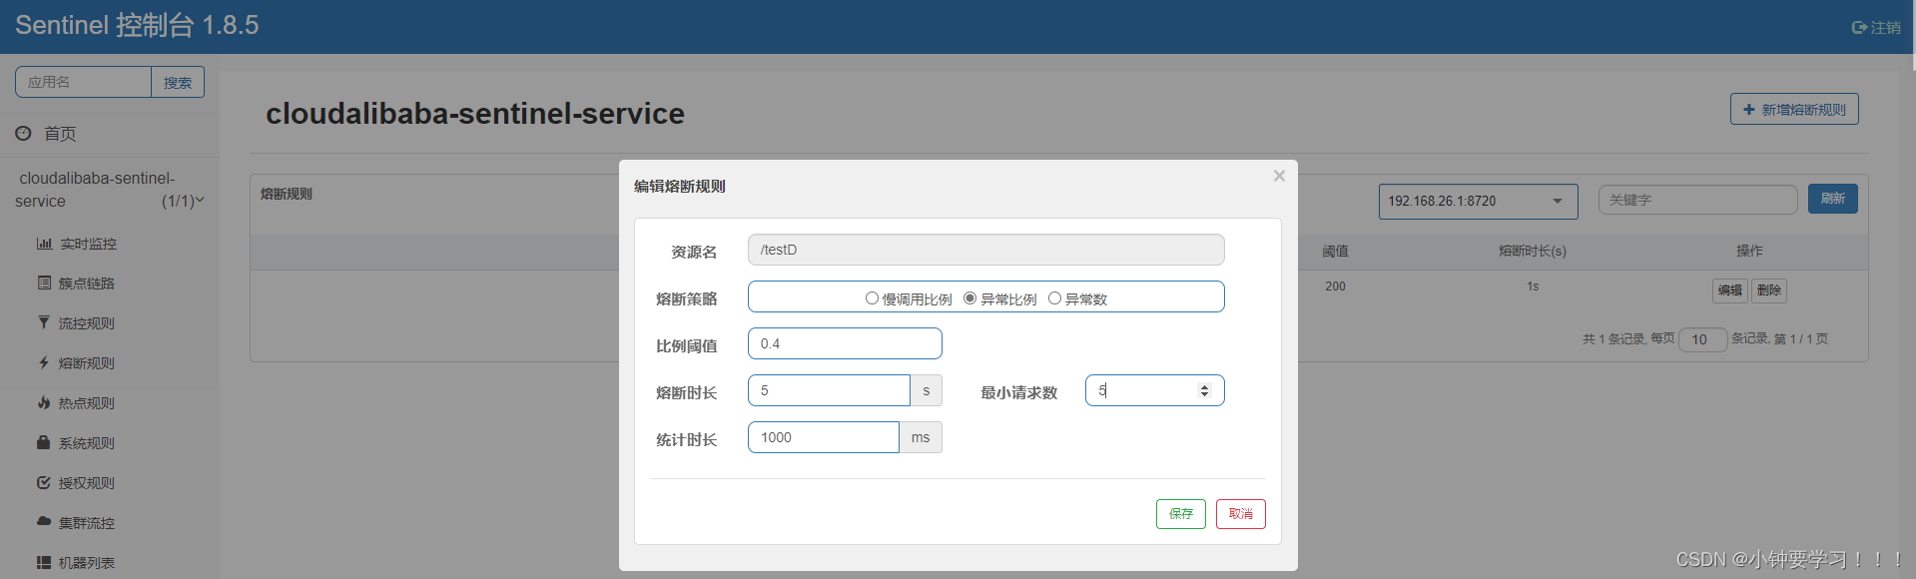Click the 刷新 refresh button
Screen dimensions: 1916x579
[1833, 199]
